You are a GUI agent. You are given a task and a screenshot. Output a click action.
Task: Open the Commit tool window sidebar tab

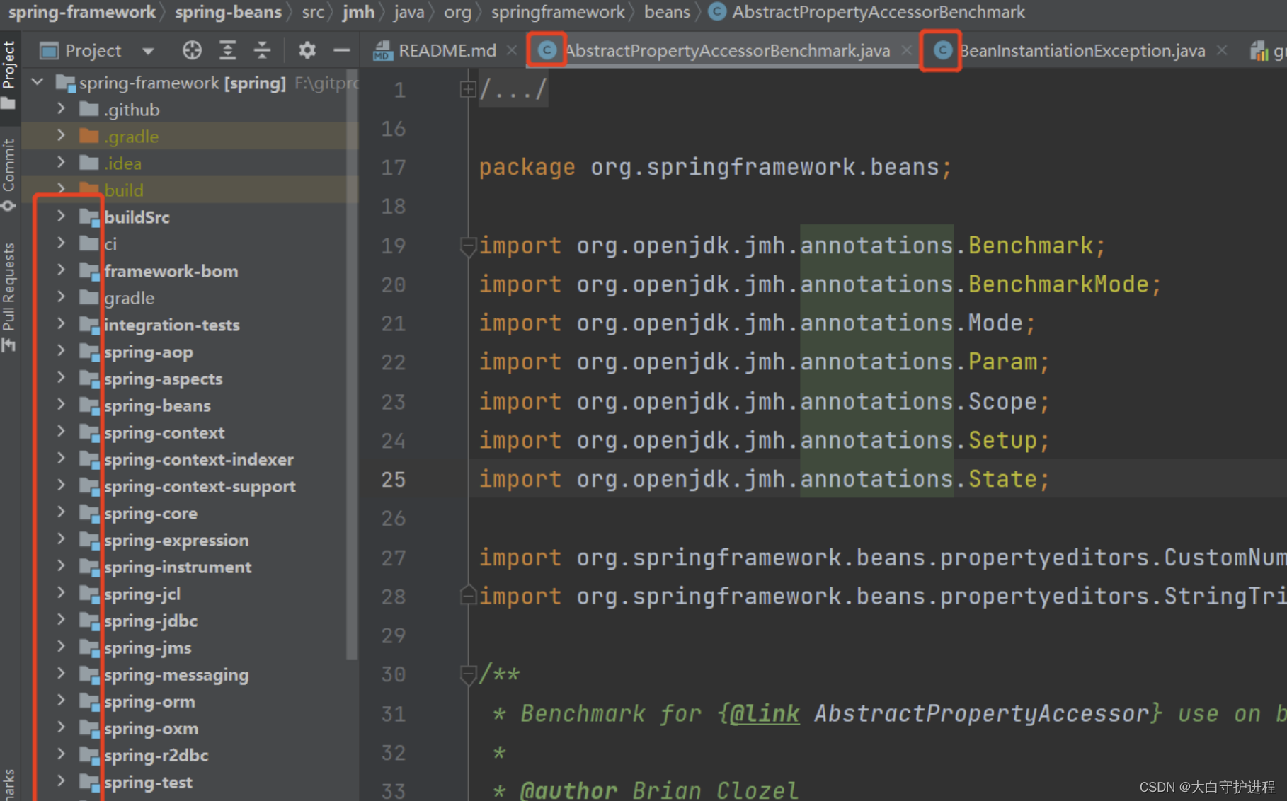tap(9, 174)
